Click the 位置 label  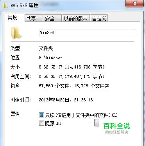point(16,58)
